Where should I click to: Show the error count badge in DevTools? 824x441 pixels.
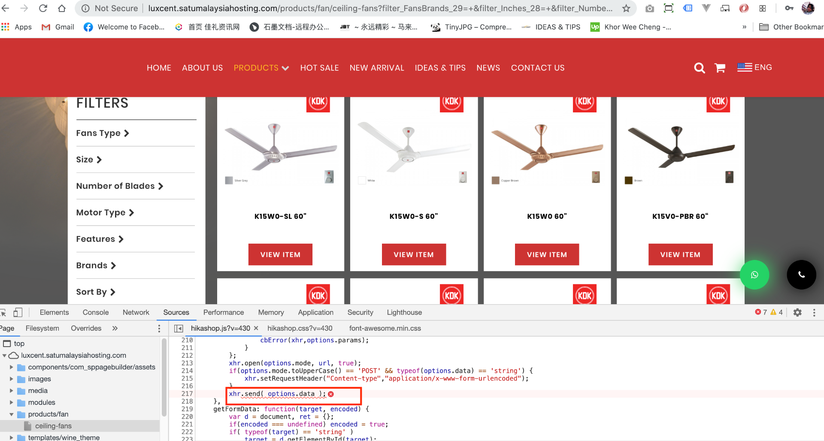(x=761, y=312)
